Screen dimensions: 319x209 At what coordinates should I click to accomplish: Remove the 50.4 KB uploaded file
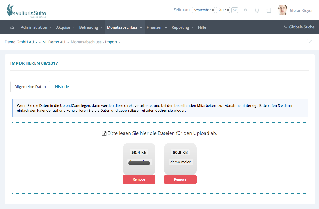139,179
